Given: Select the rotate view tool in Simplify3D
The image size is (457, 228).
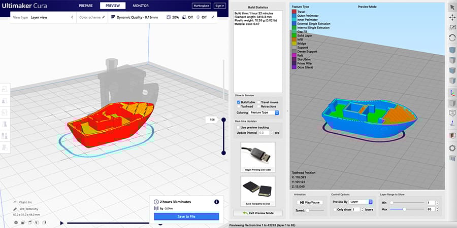Looking at the screenshot, I should click(x=452, y=38).
